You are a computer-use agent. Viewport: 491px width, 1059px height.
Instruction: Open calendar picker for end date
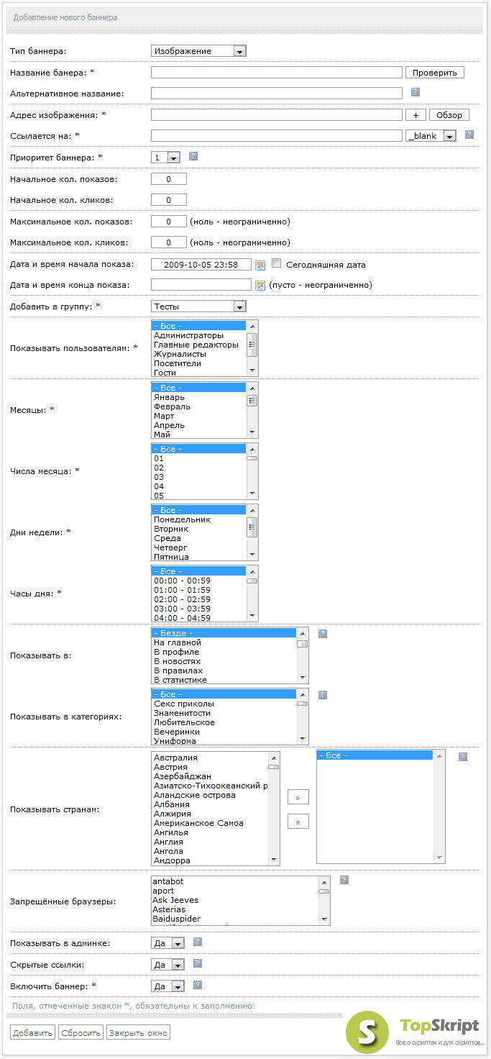pos(260,285)
